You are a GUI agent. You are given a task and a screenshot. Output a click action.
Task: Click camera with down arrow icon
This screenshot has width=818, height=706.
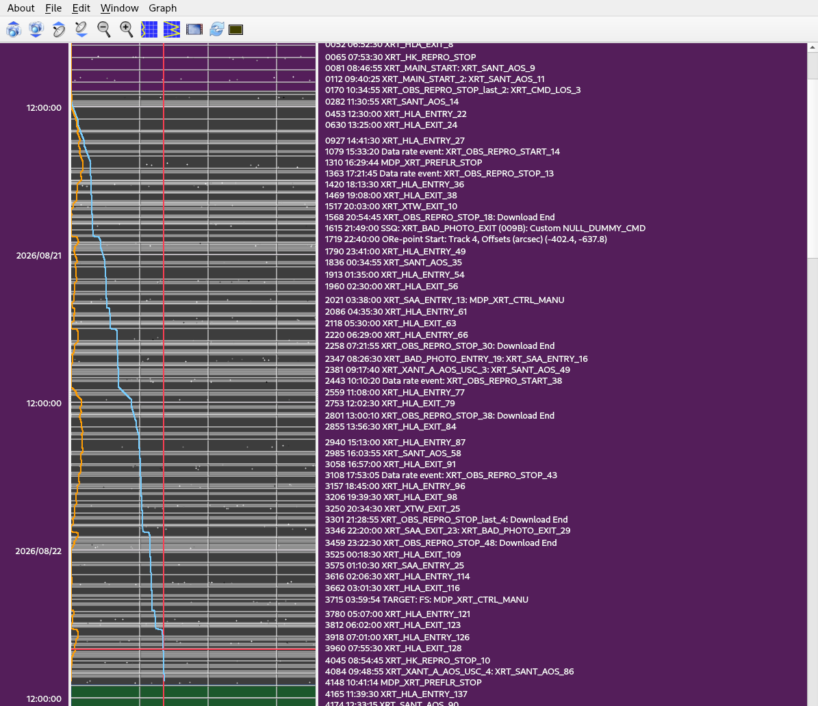[36, 29]
